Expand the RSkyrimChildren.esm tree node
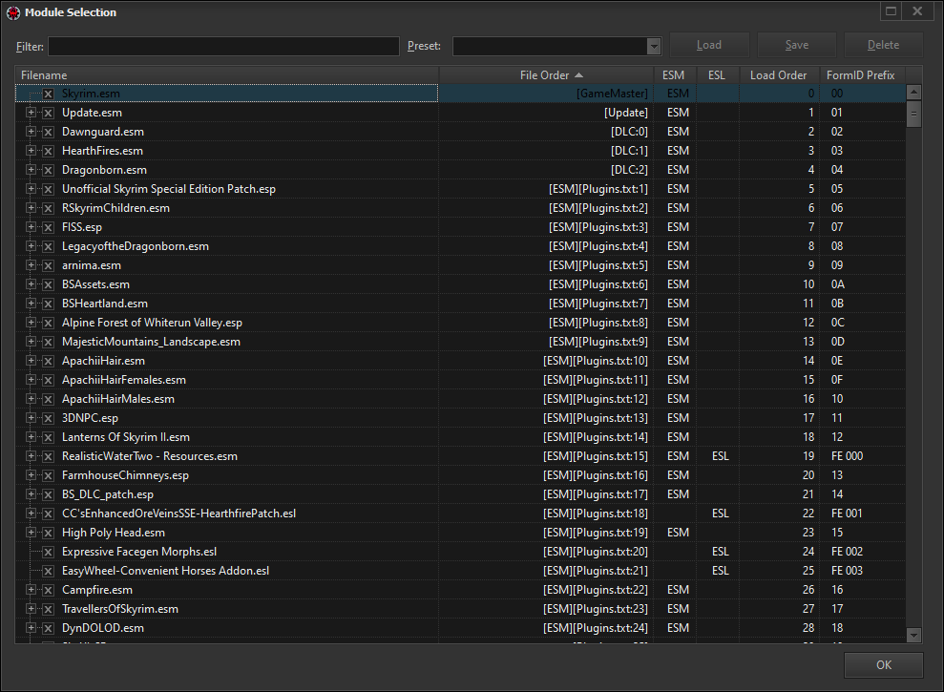Image resolution: width=944 pixels, height=692 pixels. pos(31,208)
